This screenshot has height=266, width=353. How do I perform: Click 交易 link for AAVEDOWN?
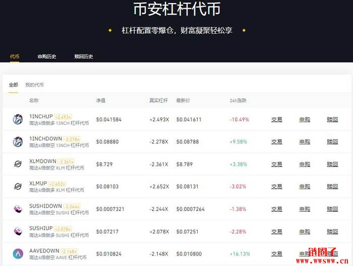click(277, 254)
